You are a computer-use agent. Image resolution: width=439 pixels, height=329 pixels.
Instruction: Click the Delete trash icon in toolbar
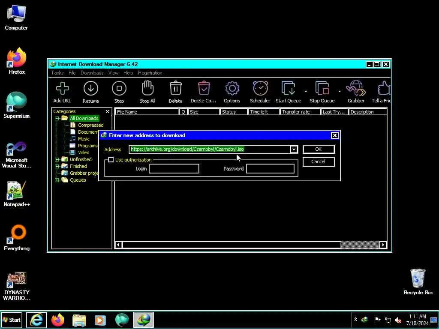coord(175,88)
